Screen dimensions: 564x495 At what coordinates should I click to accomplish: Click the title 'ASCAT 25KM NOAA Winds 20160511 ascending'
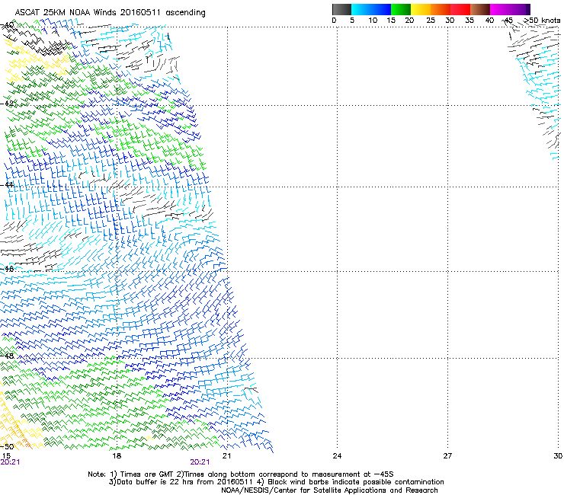click(110, 13)
